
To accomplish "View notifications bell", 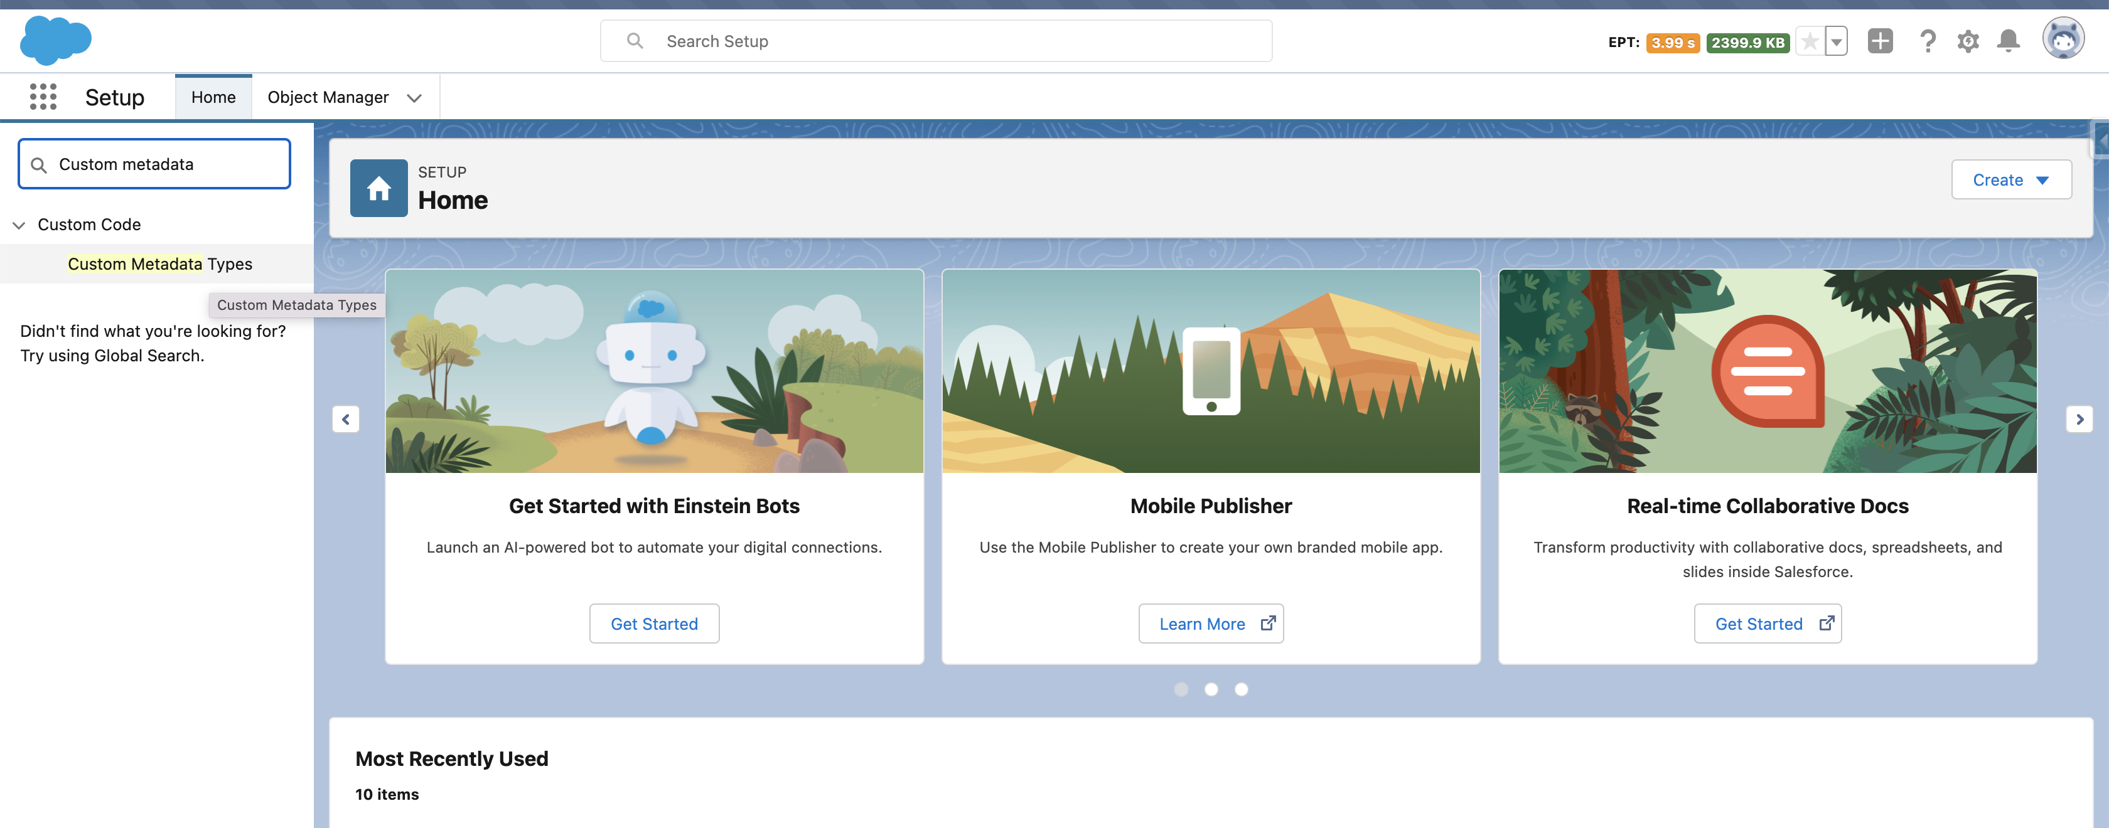I will click(2009, 41).
